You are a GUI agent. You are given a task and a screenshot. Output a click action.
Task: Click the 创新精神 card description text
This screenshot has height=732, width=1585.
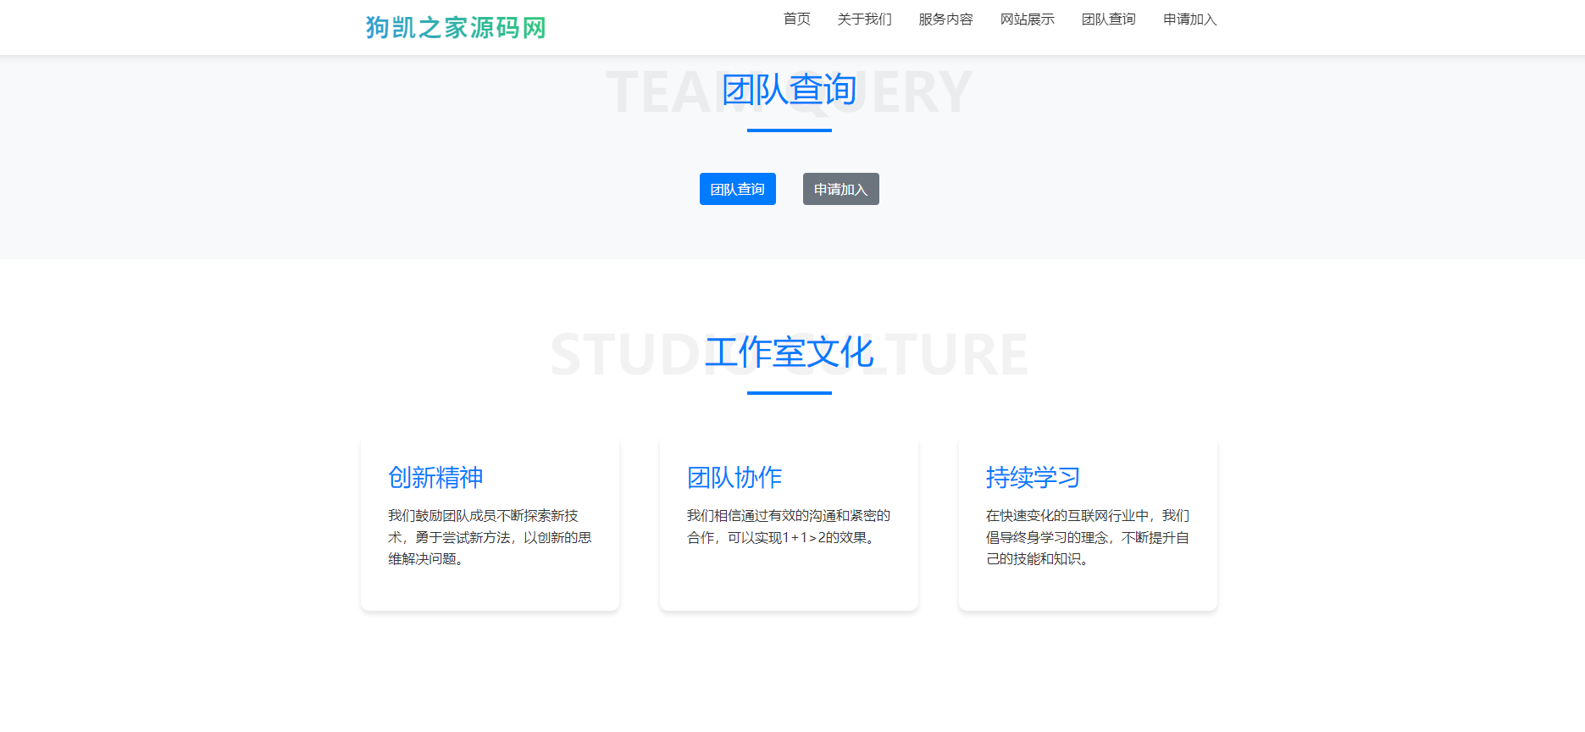(x=490, y=537)
